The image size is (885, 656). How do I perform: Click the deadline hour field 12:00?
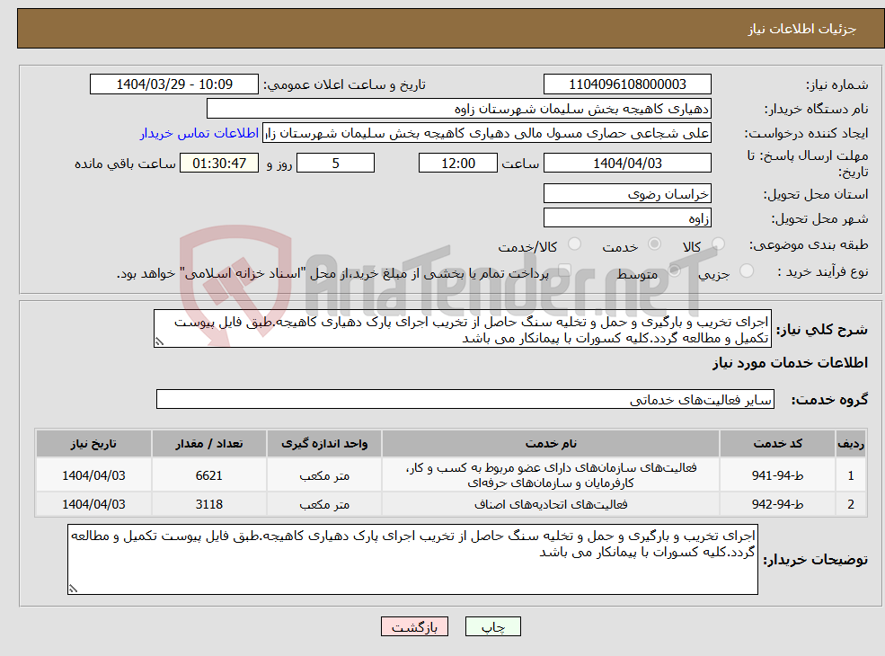pyautogui.click(x=457, y=164)
